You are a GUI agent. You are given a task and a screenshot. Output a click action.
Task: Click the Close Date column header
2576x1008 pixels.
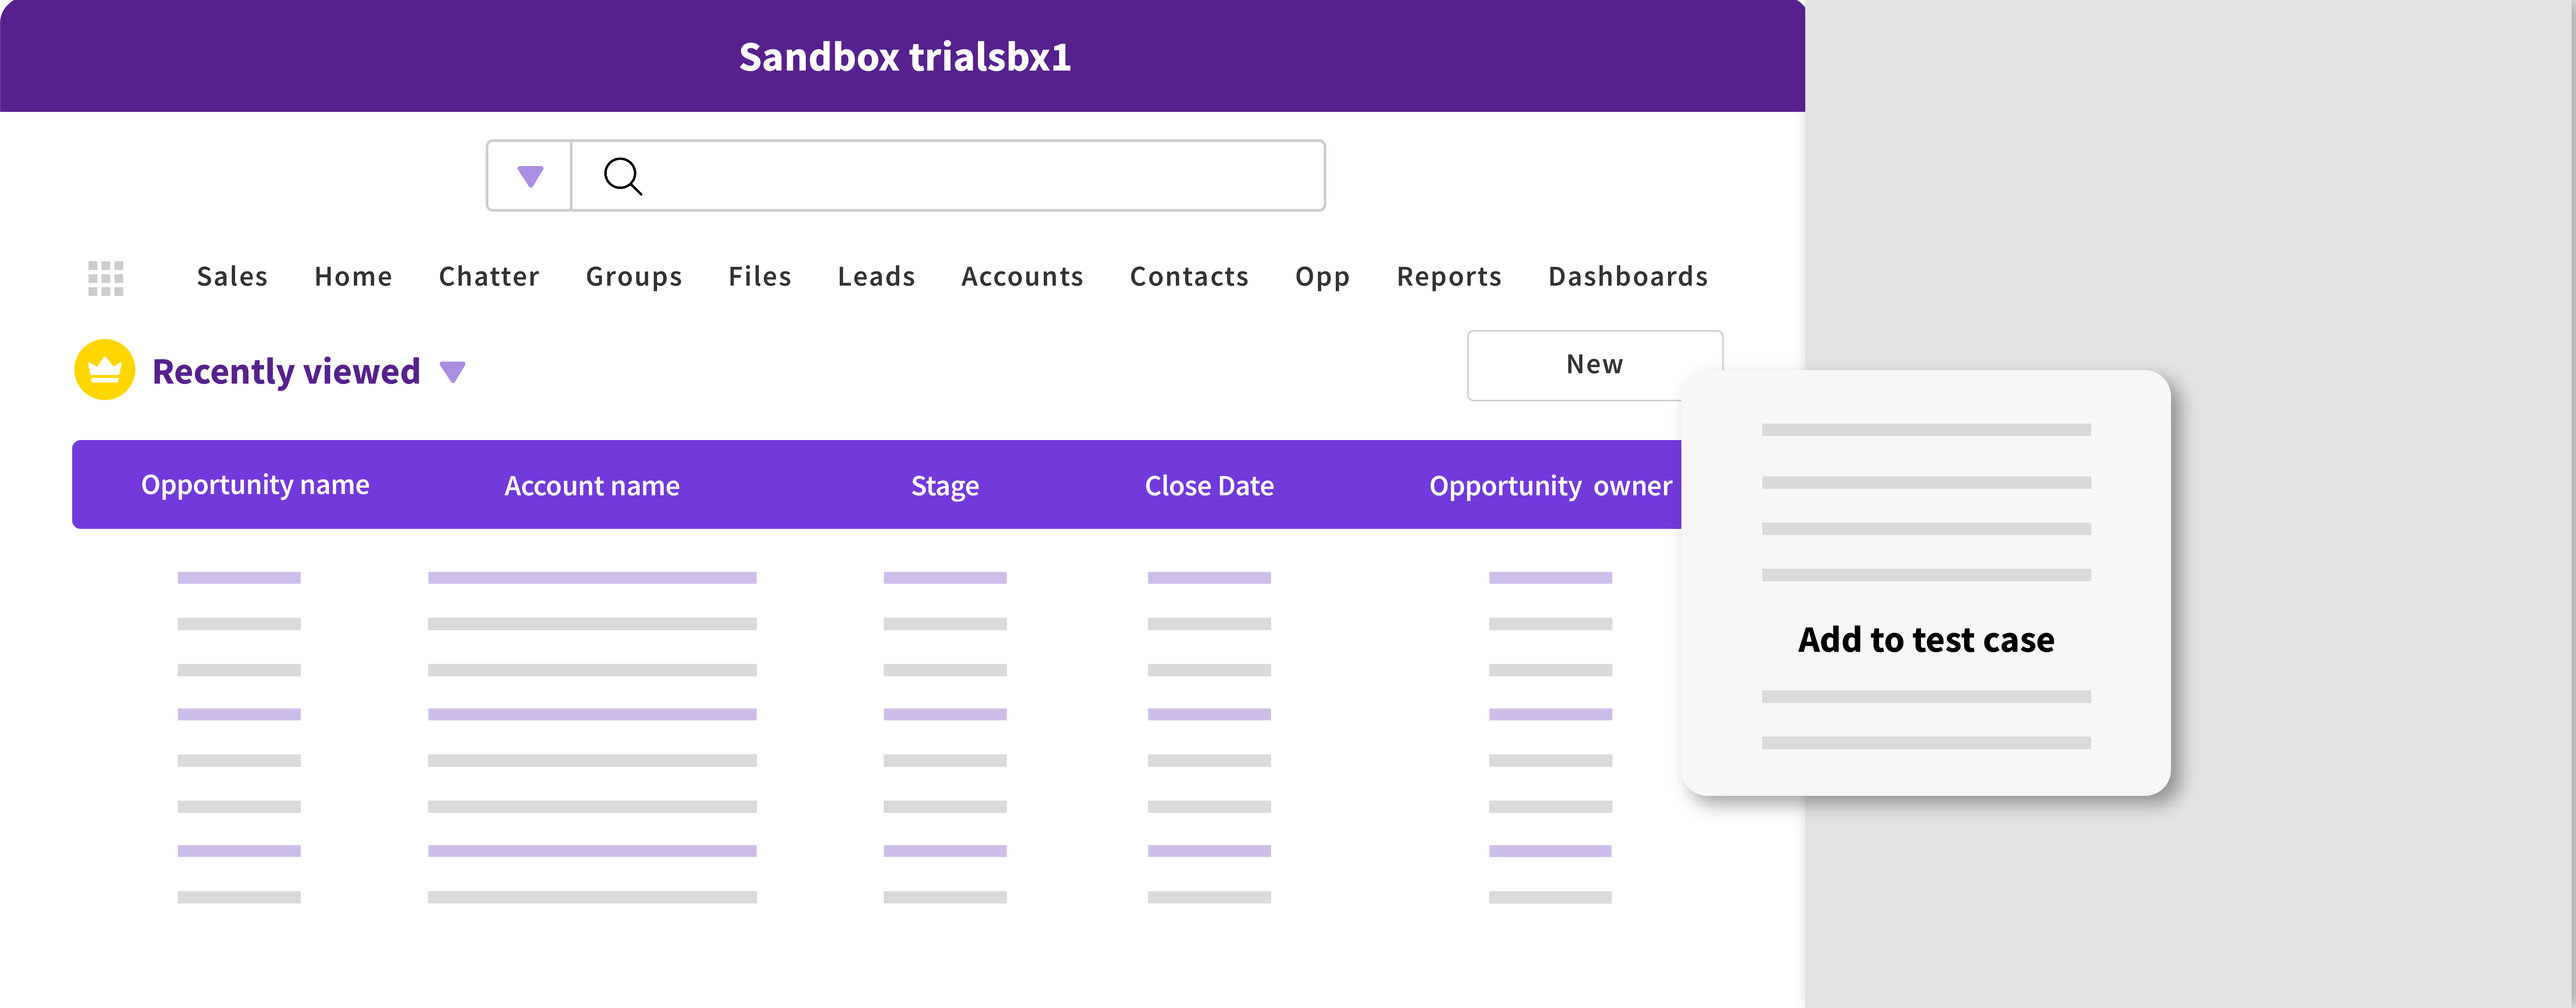click(x=1209, y=486)
